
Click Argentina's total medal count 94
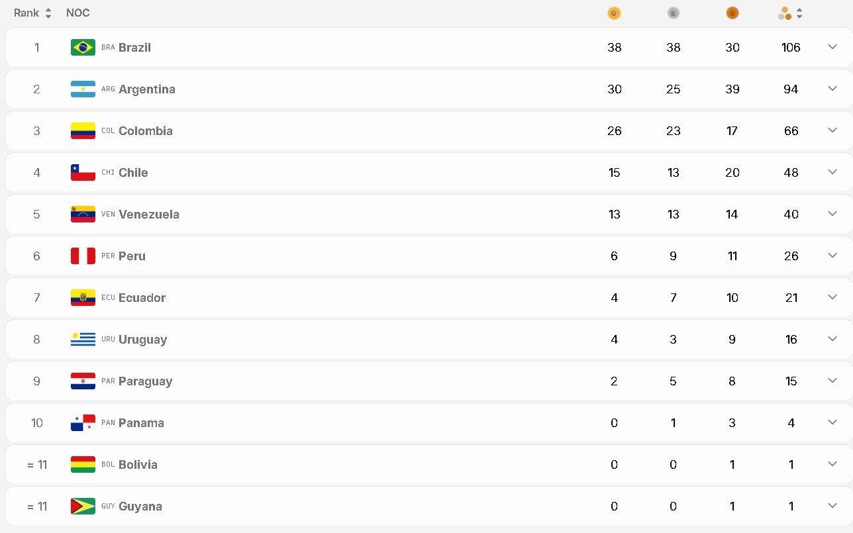(x=791, y=89)
